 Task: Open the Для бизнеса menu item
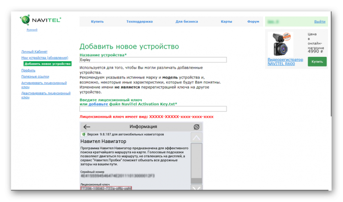tap(187, 21)
